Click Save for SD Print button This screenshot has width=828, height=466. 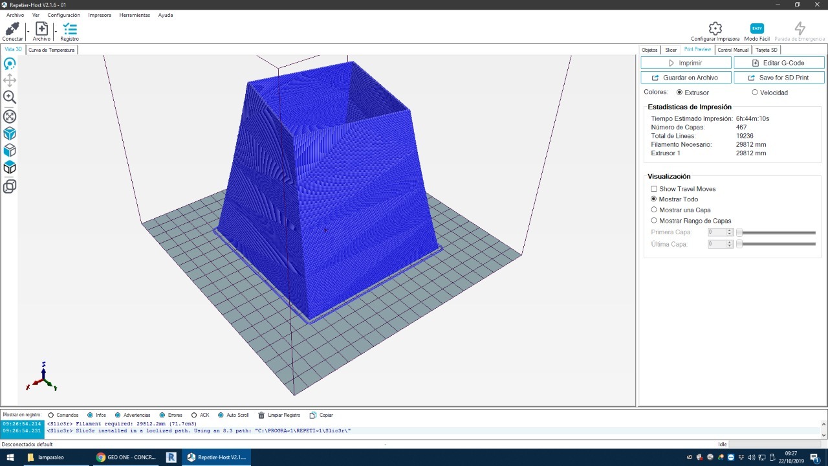[779, 78]
